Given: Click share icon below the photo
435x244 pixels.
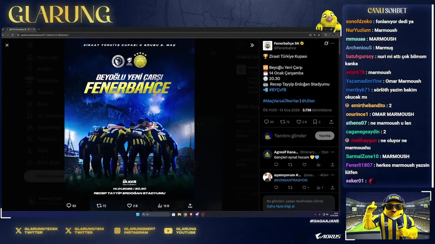Looking at the screenshot, I should (x=190, y=205).
